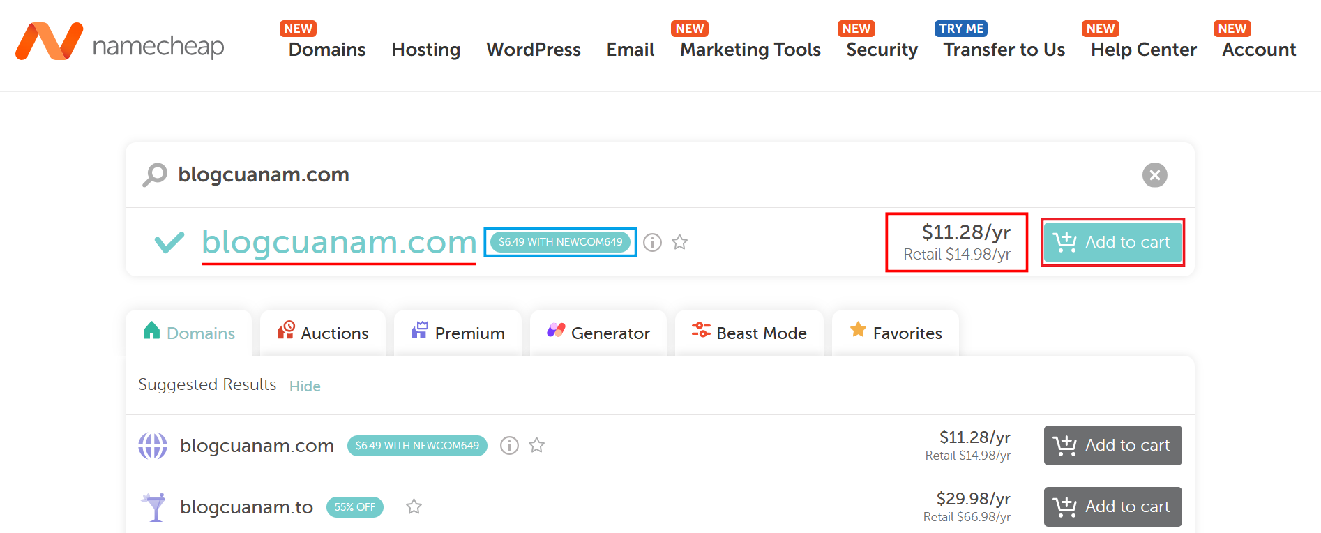Click globe icon of blogcuanam.com suggestion
This screenshot has width=1321, height=533.
coord(153,446)
